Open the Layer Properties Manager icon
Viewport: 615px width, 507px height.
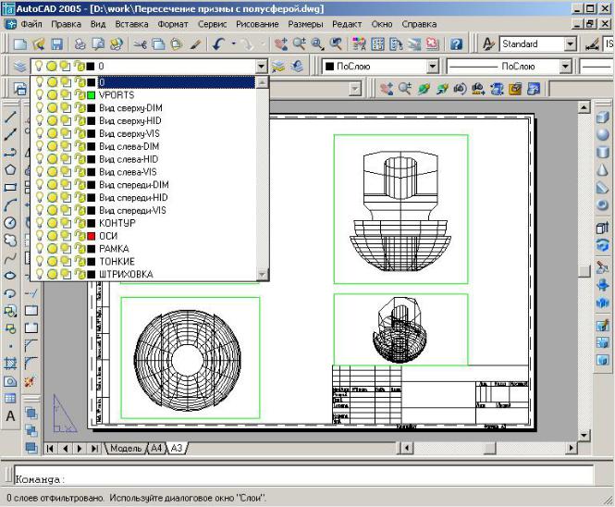click(x=19, y=67)
